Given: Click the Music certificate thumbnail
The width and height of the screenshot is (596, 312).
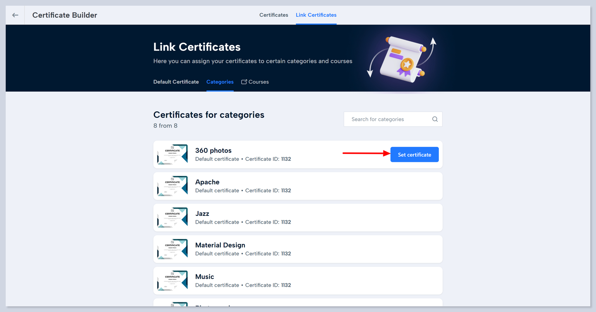Looking at the screenshot, I should [172, 281].
